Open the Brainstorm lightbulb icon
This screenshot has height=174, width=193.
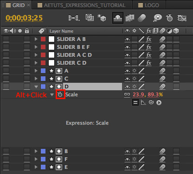pos(157,18)
